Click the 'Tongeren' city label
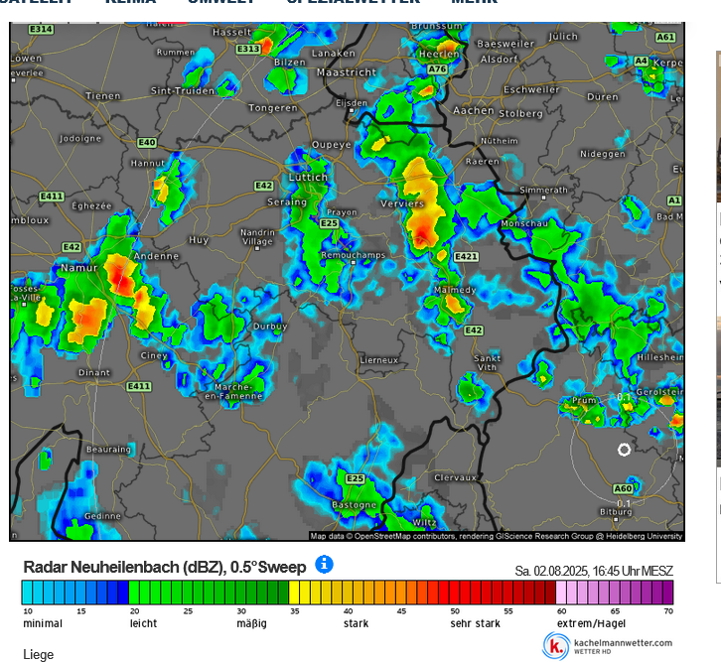Image resolution: width=721 pixels, height=662 pixels. pos(273,108)
